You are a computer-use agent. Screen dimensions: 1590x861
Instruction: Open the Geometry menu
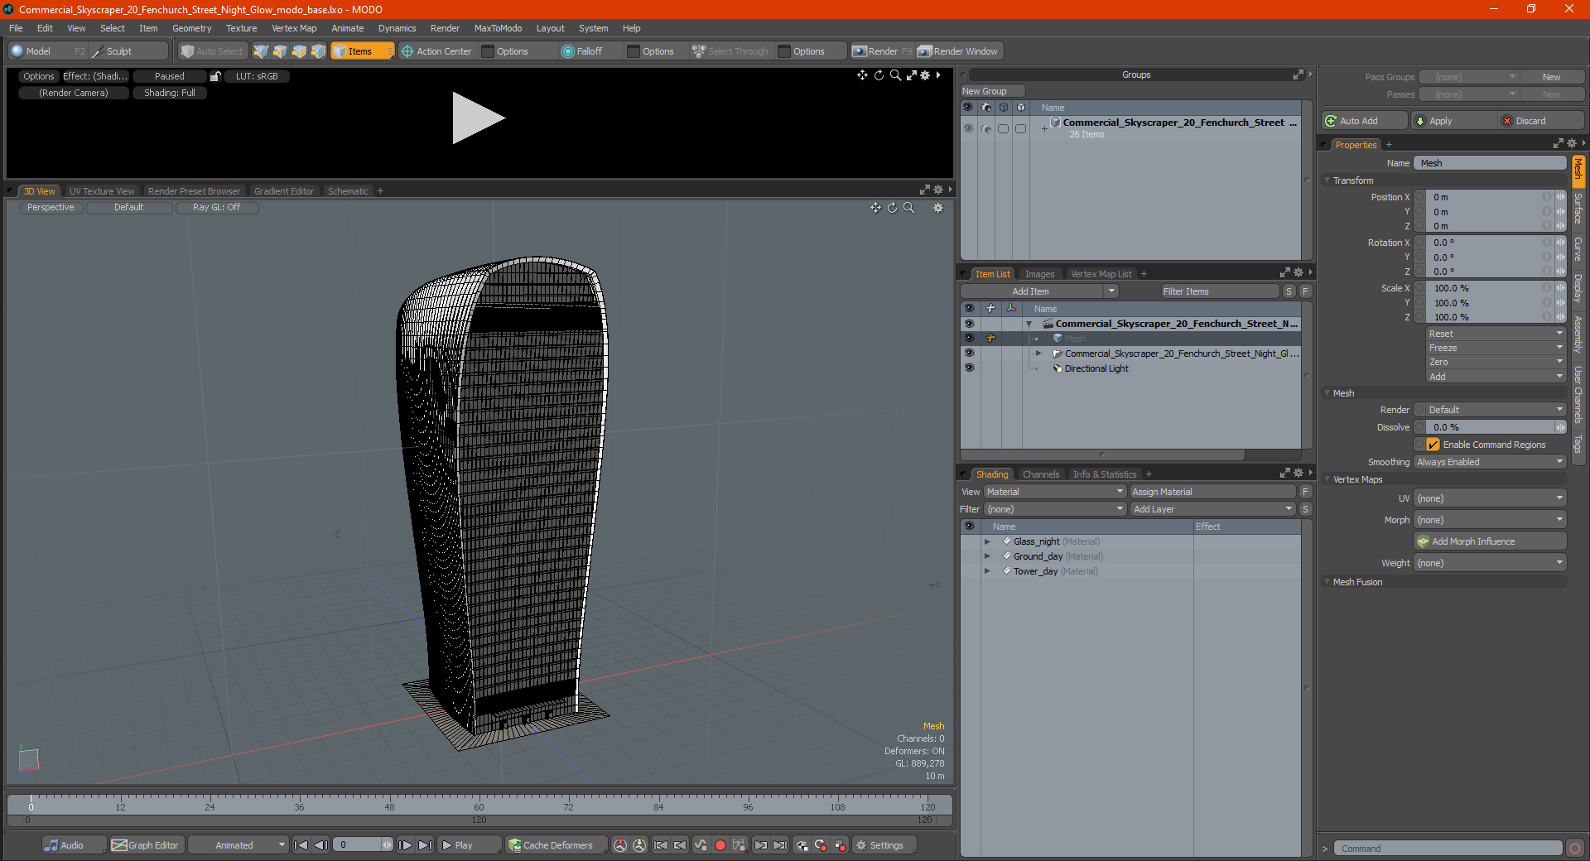coord(191,28)
